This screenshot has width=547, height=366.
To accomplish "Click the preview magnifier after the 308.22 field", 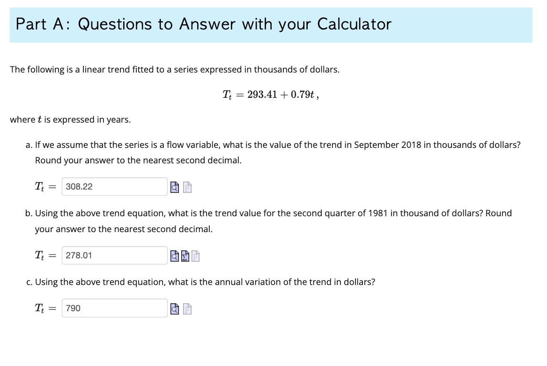I will point(175,187).
